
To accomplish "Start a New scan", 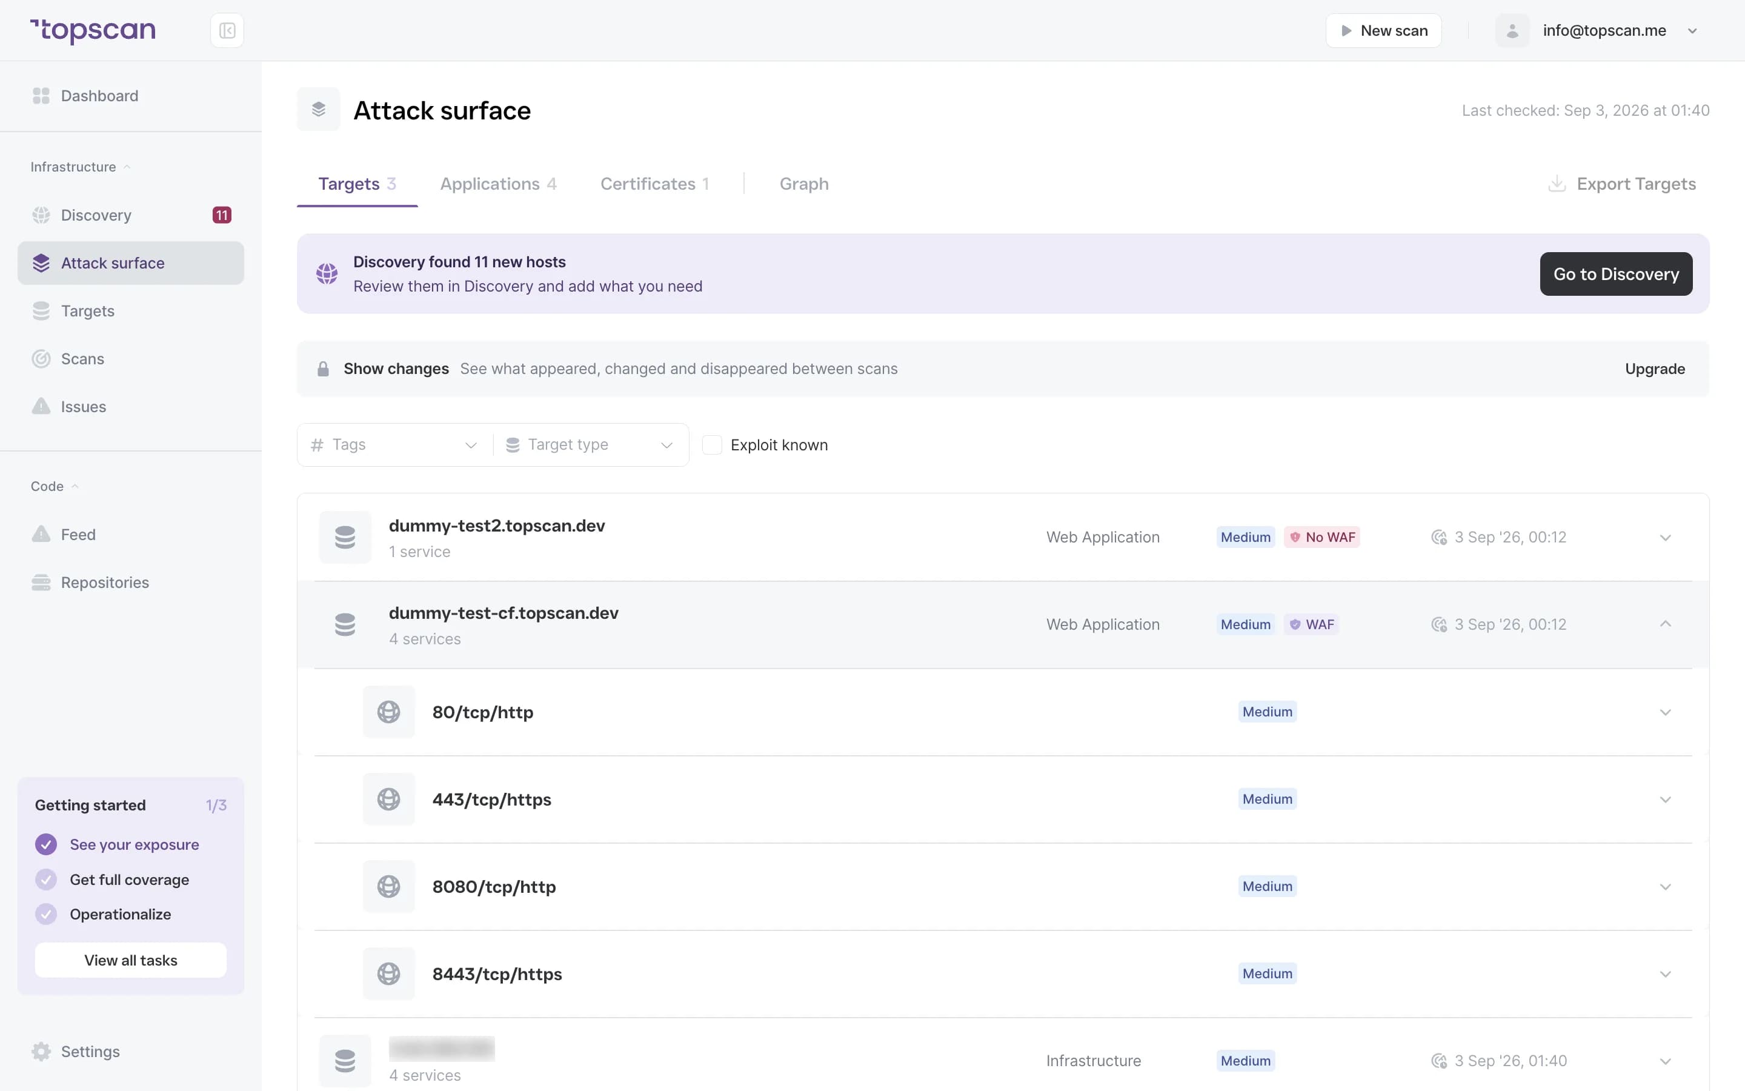I will (1383, 30).
